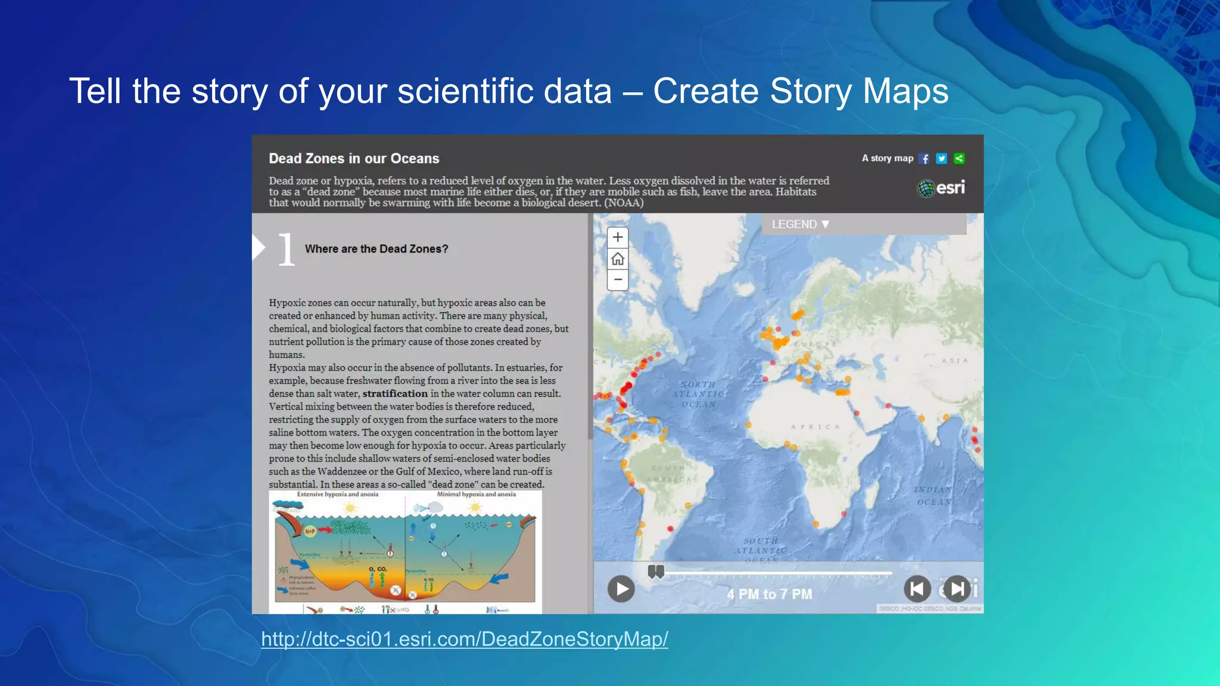Click the time slider track

click(x=778, y=573)
